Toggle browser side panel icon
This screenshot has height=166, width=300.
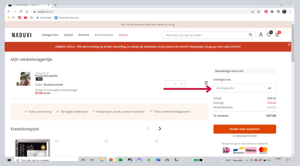pos(278,12)
